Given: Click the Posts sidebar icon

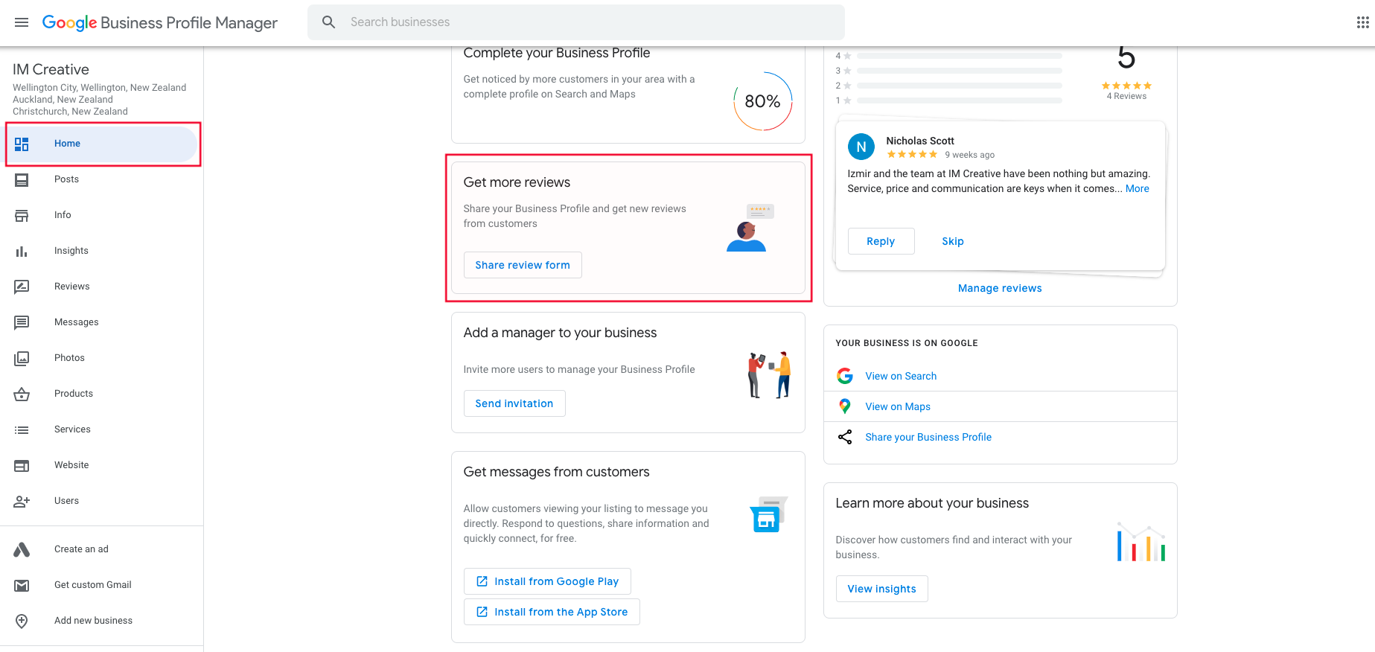Looking at the screenshot, I should [x=22, y=179].
